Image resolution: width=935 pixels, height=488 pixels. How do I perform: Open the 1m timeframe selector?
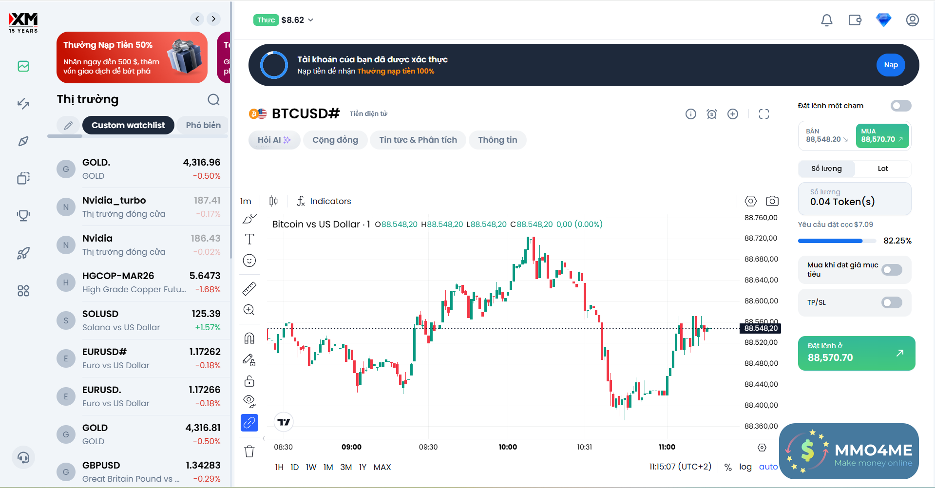(x=246, y=201)
